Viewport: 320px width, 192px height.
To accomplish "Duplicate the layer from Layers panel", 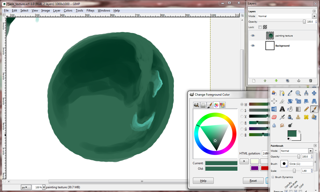I will click(x=287, y=81).
